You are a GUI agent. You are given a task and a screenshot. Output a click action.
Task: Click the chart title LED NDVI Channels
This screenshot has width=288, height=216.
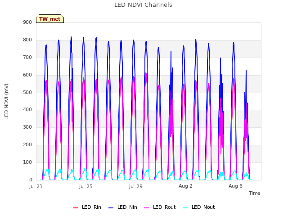(143, 5)
